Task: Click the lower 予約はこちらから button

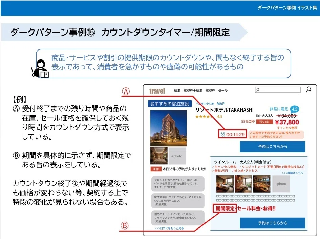Action: point(273,223)
